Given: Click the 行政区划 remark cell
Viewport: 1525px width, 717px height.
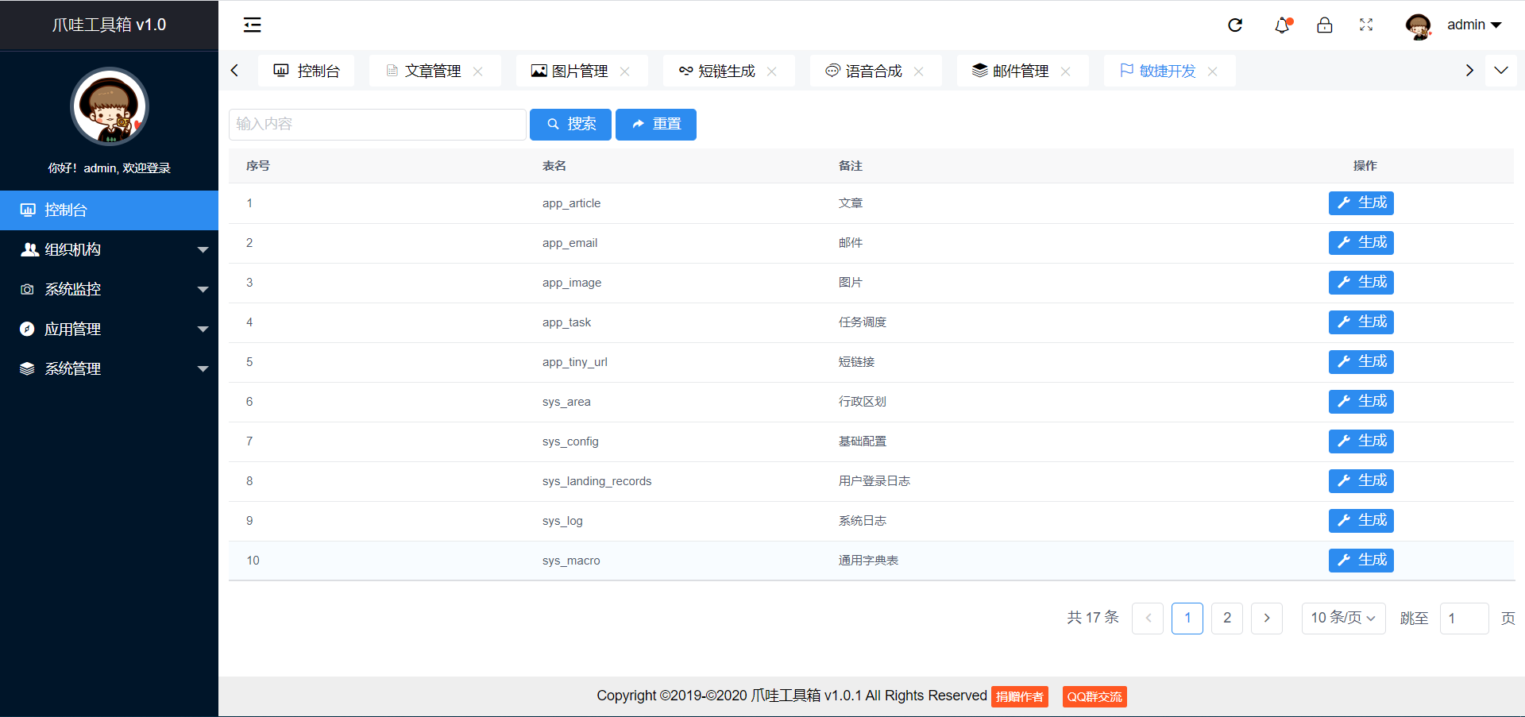Looking at the screenshot, I should pyautogui.click(x=863, y=402).
